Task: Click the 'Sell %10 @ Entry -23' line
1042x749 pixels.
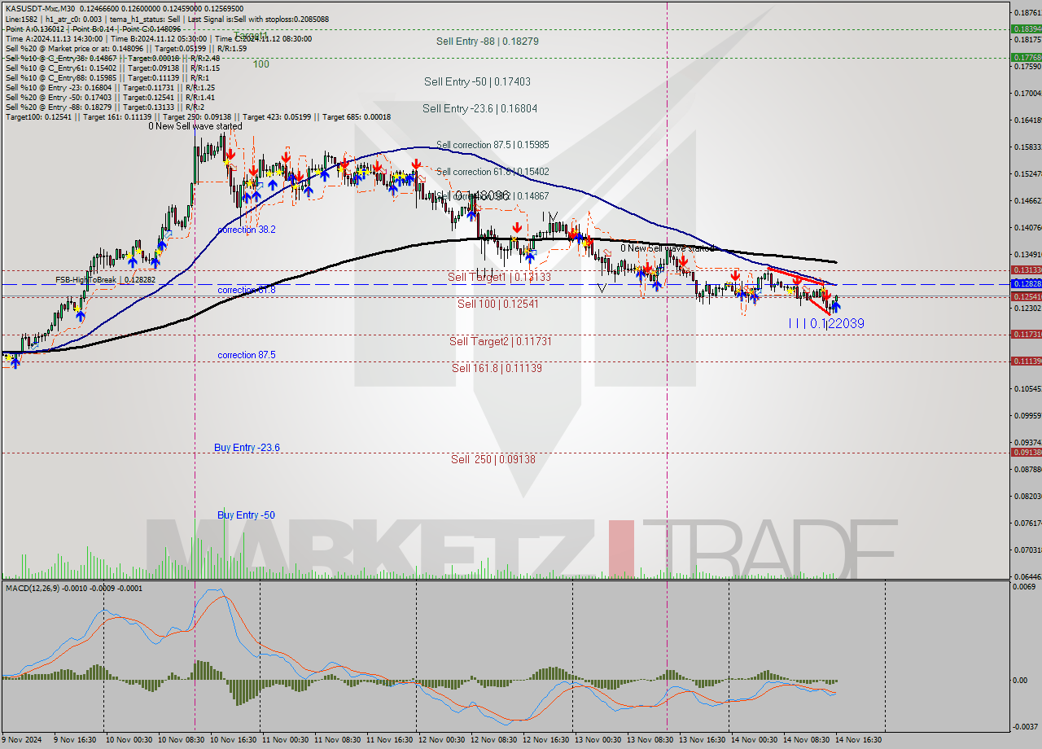Action: point(110,87)
